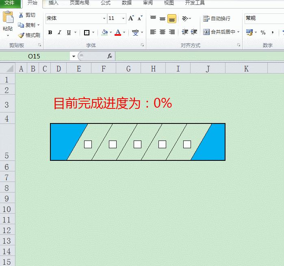284x266 pixels.
Task: Toggle underline formatting
Action: click(x=69, y=32)
